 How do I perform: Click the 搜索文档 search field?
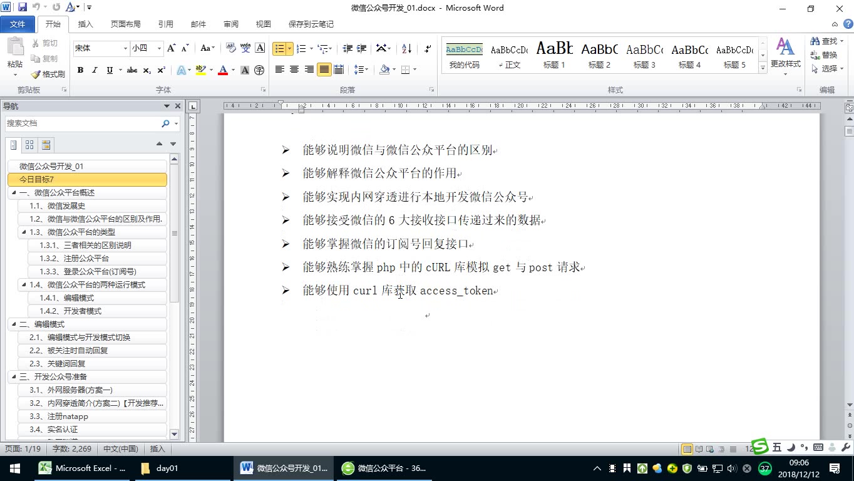click(81, 123)
